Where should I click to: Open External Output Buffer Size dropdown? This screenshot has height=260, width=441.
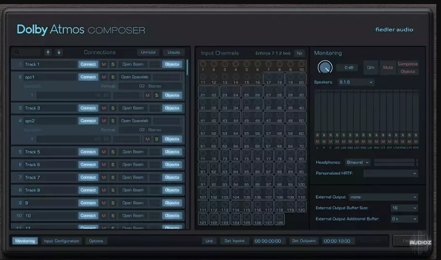click(404, 208)
